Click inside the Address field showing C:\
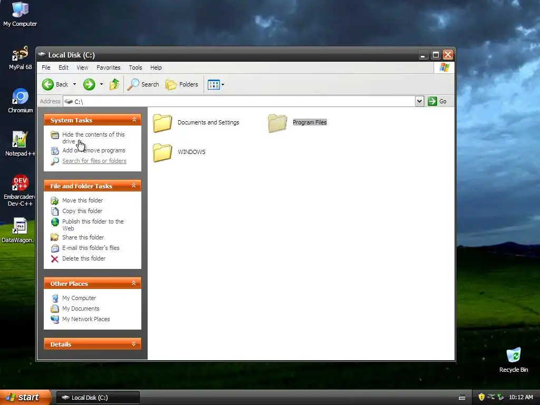 (x=239, y=101)
